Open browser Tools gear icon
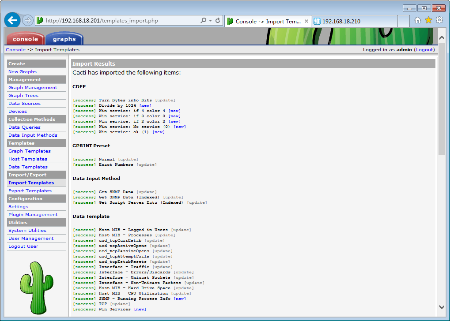The image size is (450, 321). pyautogui.click(x=439, y=20)
